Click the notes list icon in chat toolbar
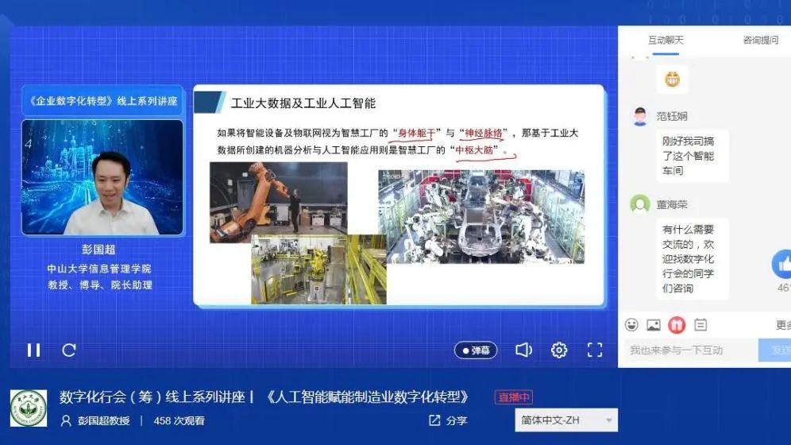 point(700,324)
